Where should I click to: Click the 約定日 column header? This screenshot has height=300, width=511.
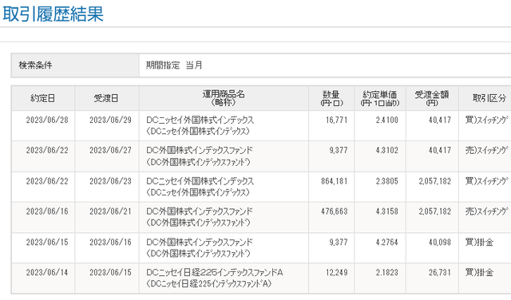pyautogui.click(x=43, y=98)
